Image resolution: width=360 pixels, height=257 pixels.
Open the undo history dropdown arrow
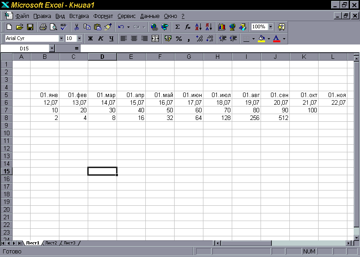[x=128, y=27]
